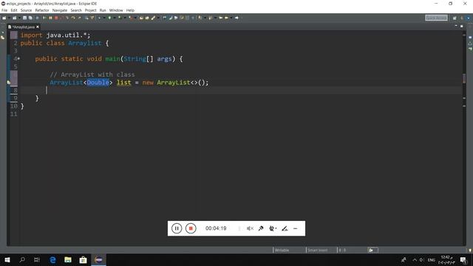Image resolution: width=473 pixels, height=266 pixels.
Task: Click the green Run toolbar icon
Action: click(109, 18)
